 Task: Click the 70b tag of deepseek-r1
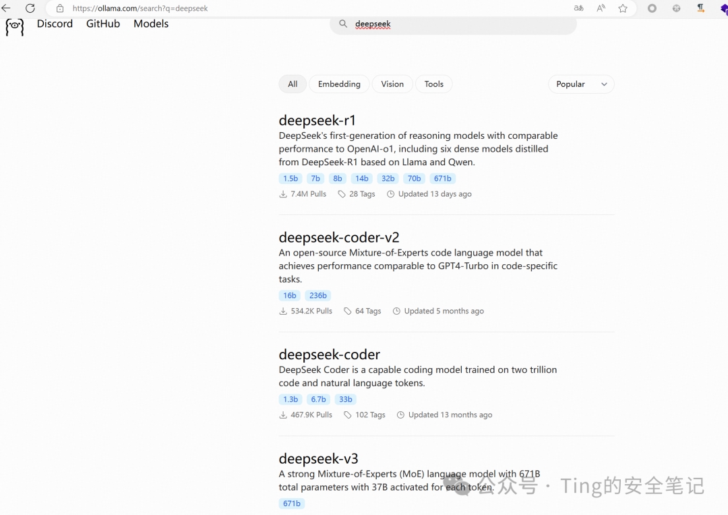click(x=414, y=179)
